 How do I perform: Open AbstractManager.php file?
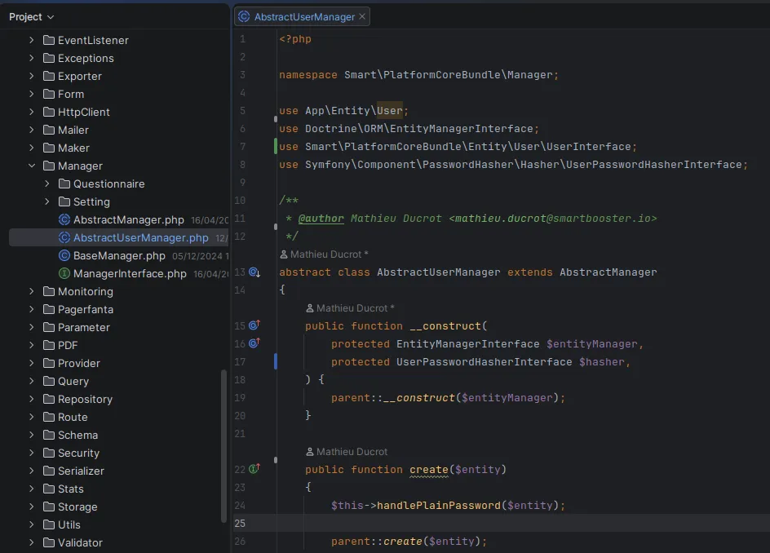coord(129,219)
